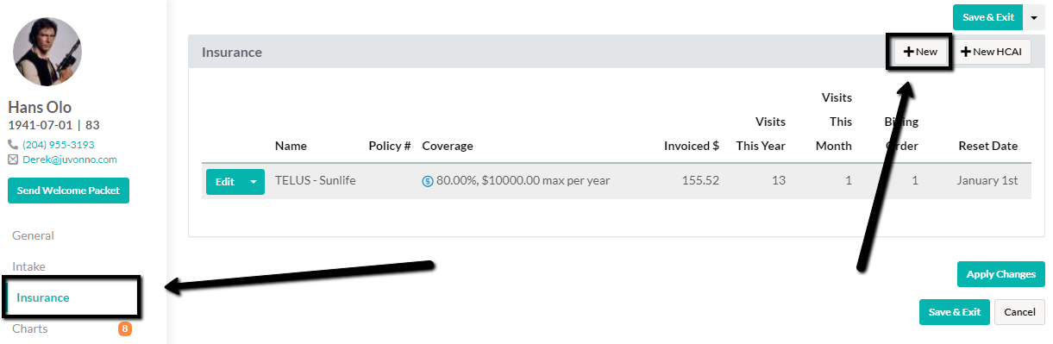Call patient via (204) 955-3193 link
Image resolution: width=1053 pixels, height=344 pixels.
(59, 145)
